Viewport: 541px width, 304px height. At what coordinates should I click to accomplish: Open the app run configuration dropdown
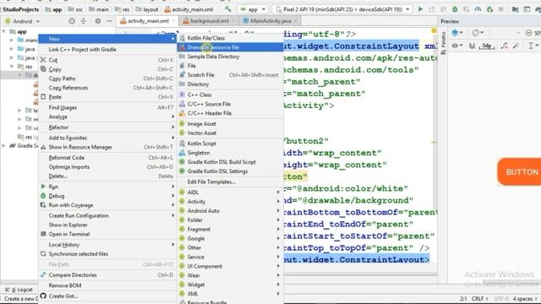point(253,9)
